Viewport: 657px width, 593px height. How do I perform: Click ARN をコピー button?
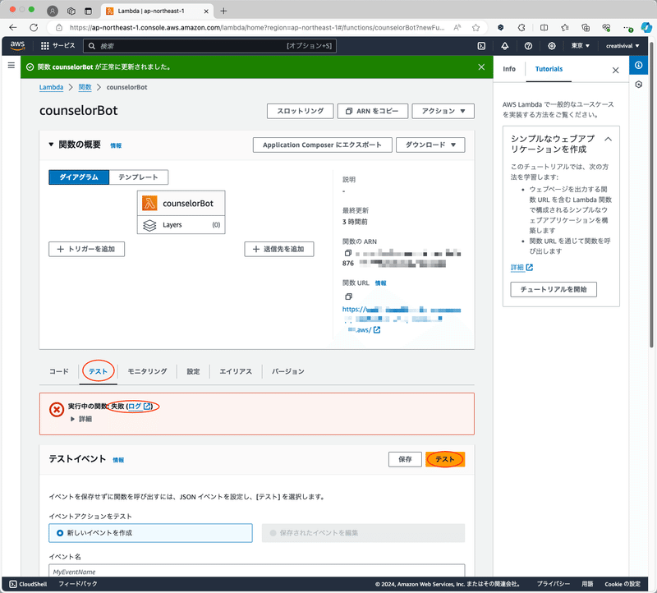(373, 111)
